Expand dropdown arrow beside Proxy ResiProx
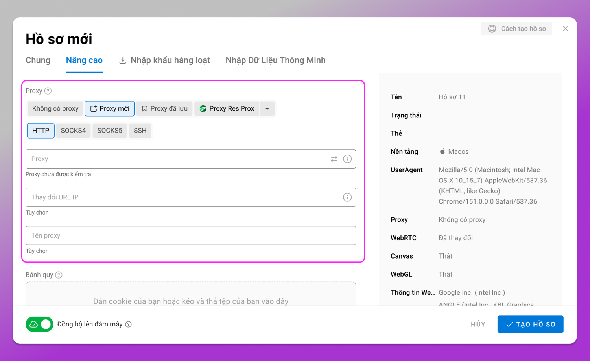This screenshot has height=361, width=590. (x=267, y=109)
